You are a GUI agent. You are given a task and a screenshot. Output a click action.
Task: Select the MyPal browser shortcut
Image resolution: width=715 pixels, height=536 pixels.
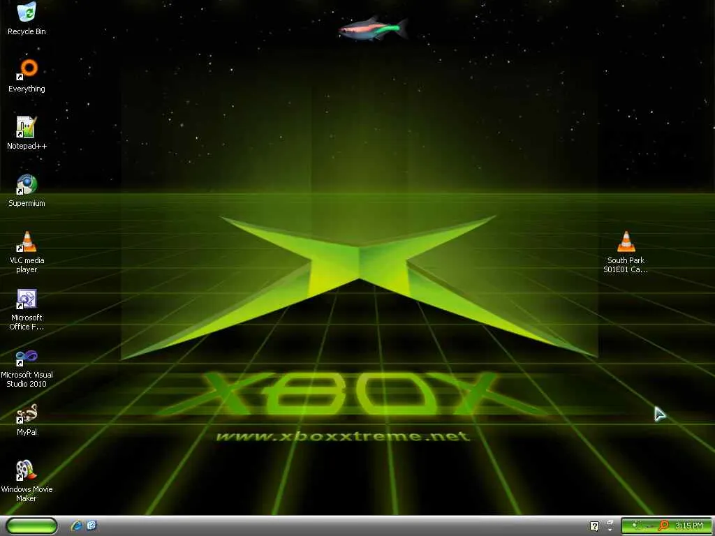coord(27,419)
